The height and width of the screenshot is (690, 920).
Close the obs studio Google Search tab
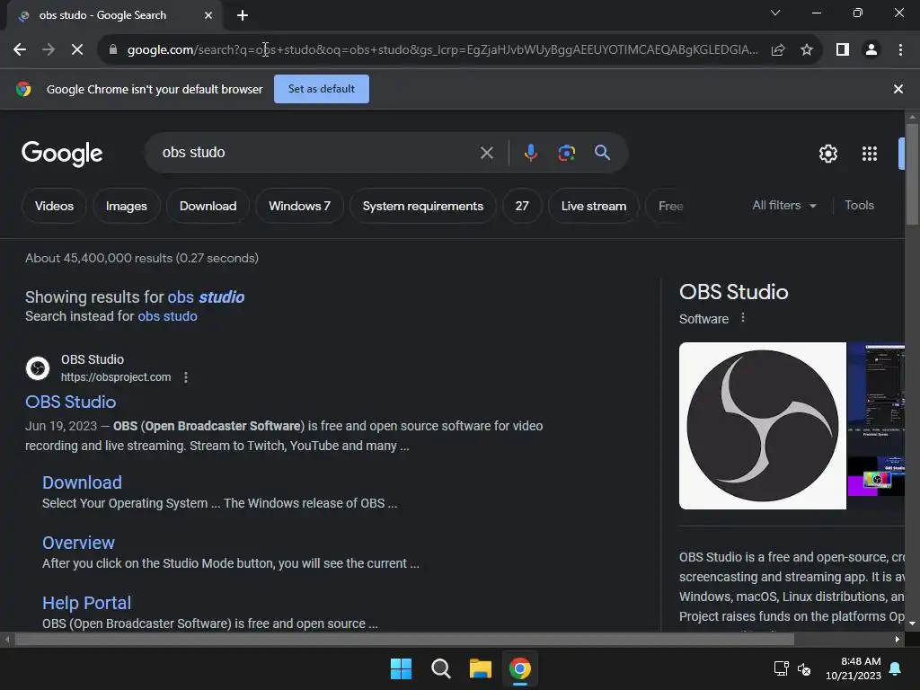[208, 15]
